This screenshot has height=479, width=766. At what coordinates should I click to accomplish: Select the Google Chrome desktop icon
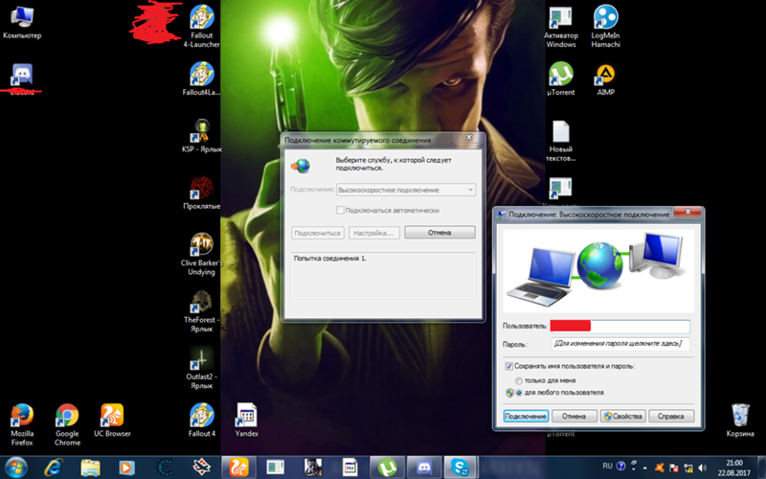coord(67,424)
